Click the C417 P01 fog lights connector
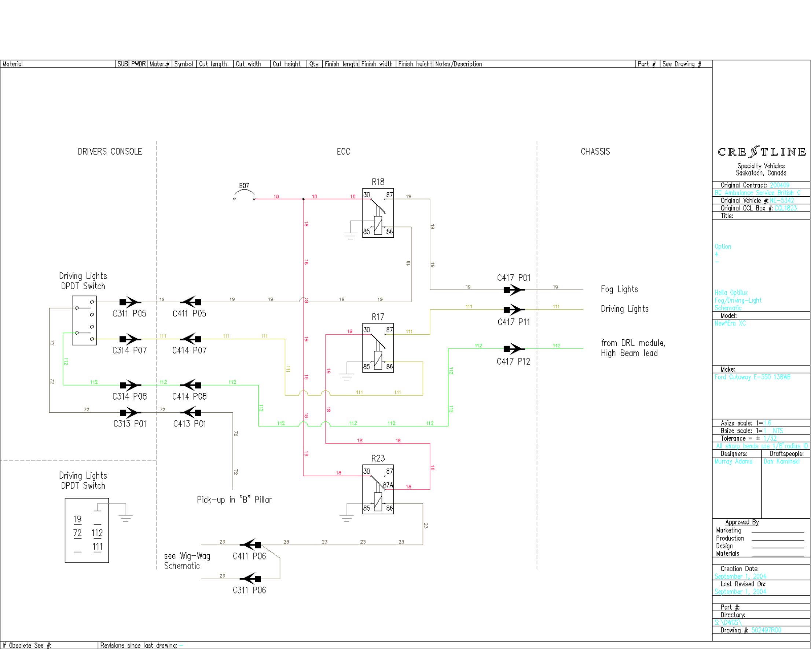This screenshot has width=811, height=649. click(x=514, y=289)
